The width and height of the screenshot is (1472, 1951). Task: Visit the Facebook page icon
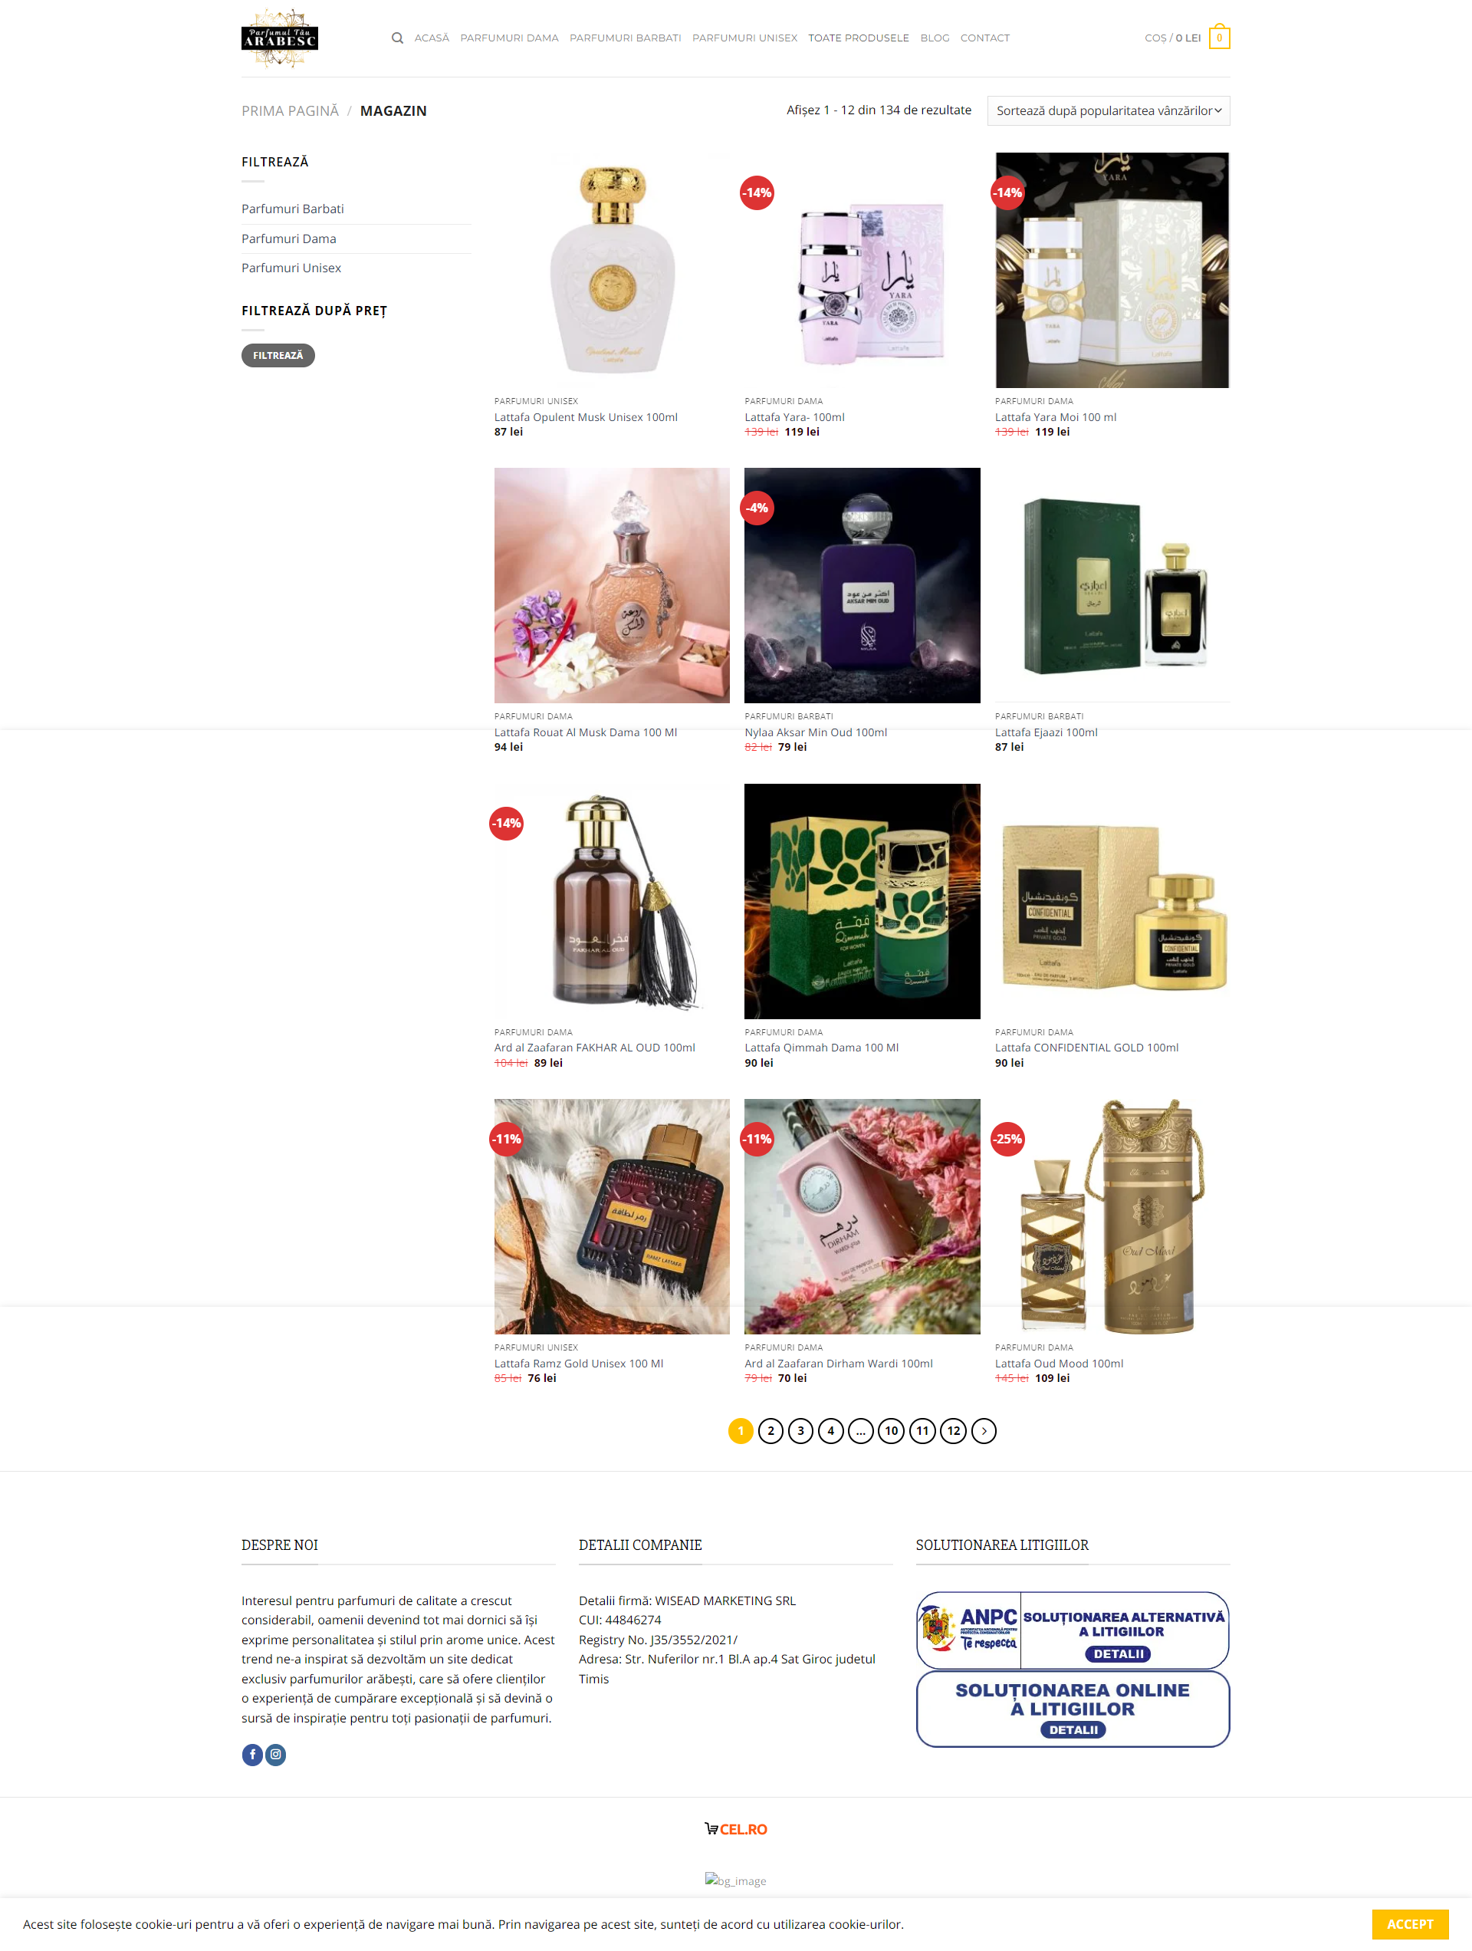(x=252, y=1755)
